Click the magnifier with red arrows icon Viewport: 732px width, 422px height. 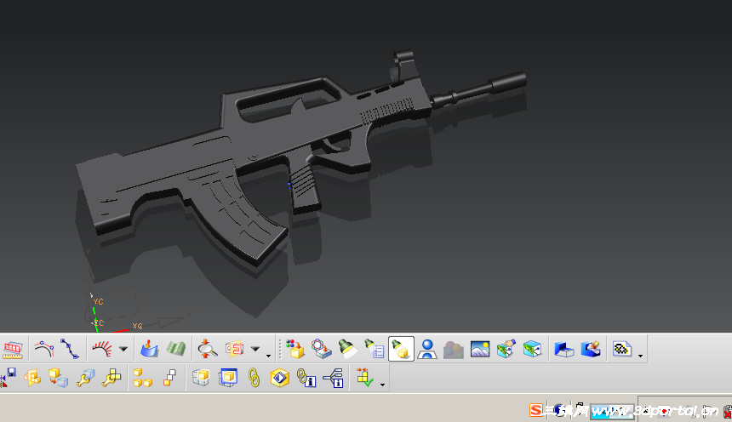tap(206, 349)
